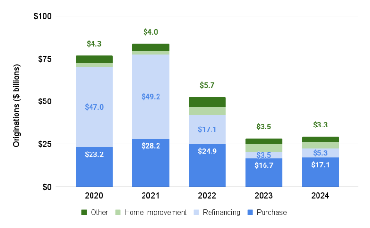
Task: Click the $100 y-axis tick label
Action: point(43,17)
